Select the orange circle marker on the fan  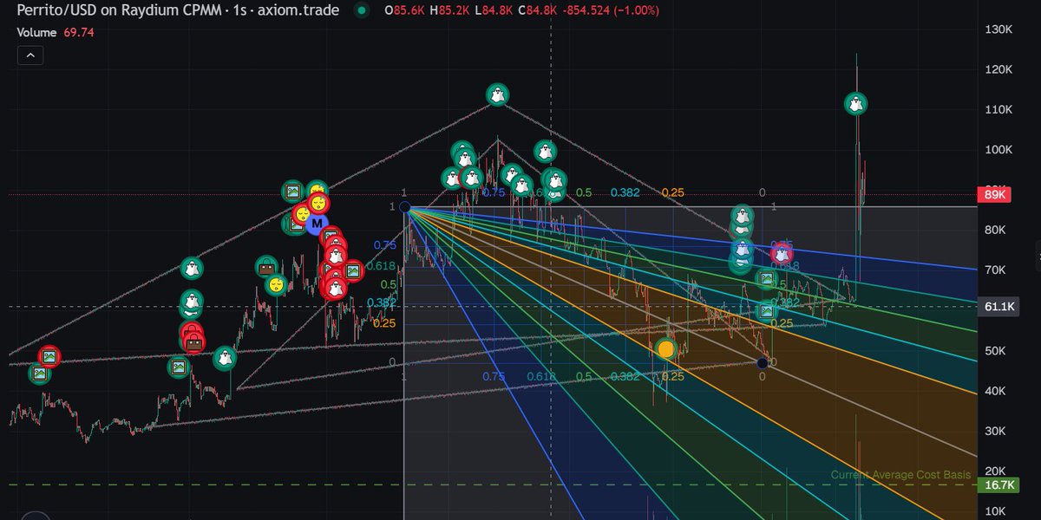666,347
